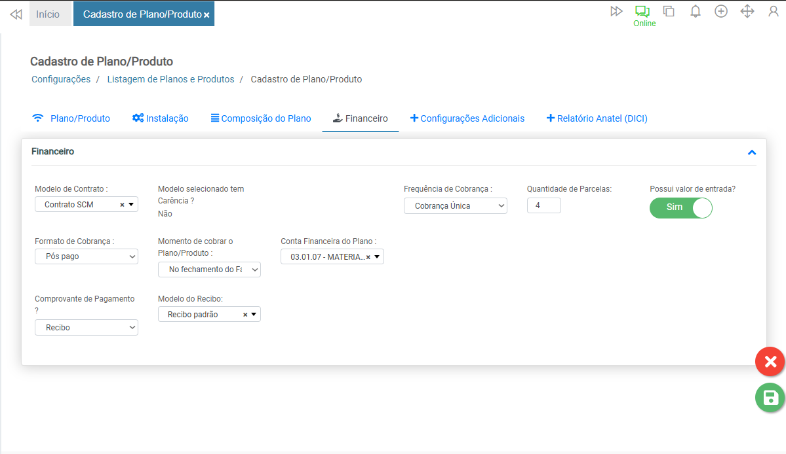786x454 pixels.
Task: Open the Formato de Cobrança dropdown
Action: pos(87,256)
